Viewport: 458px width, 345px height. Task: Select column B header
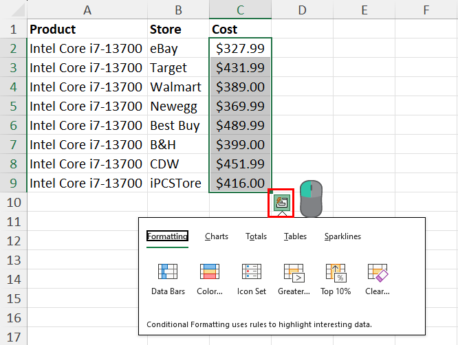[179, 10]
